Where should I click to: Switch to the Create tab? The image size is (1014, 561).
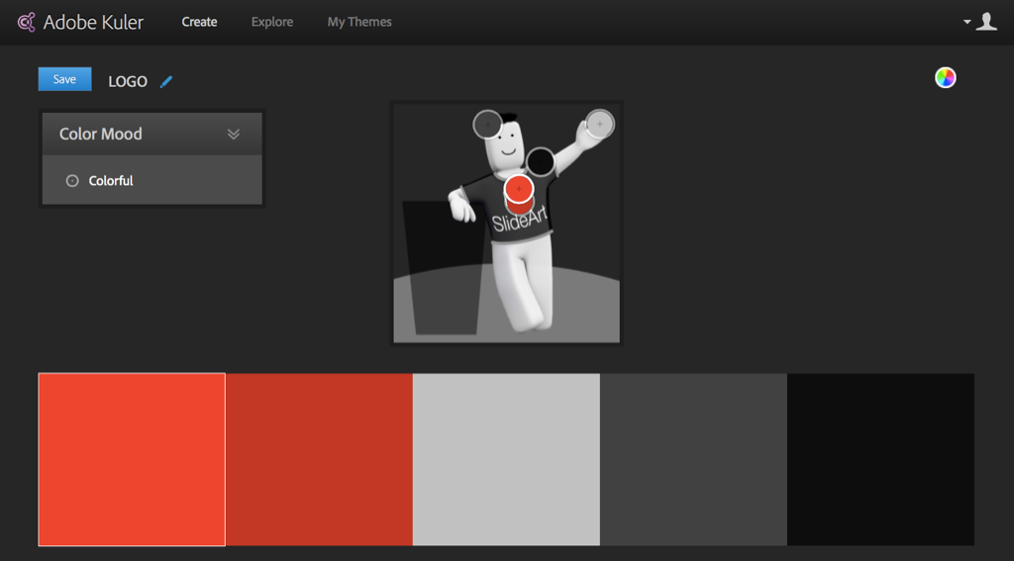[199, 22]
